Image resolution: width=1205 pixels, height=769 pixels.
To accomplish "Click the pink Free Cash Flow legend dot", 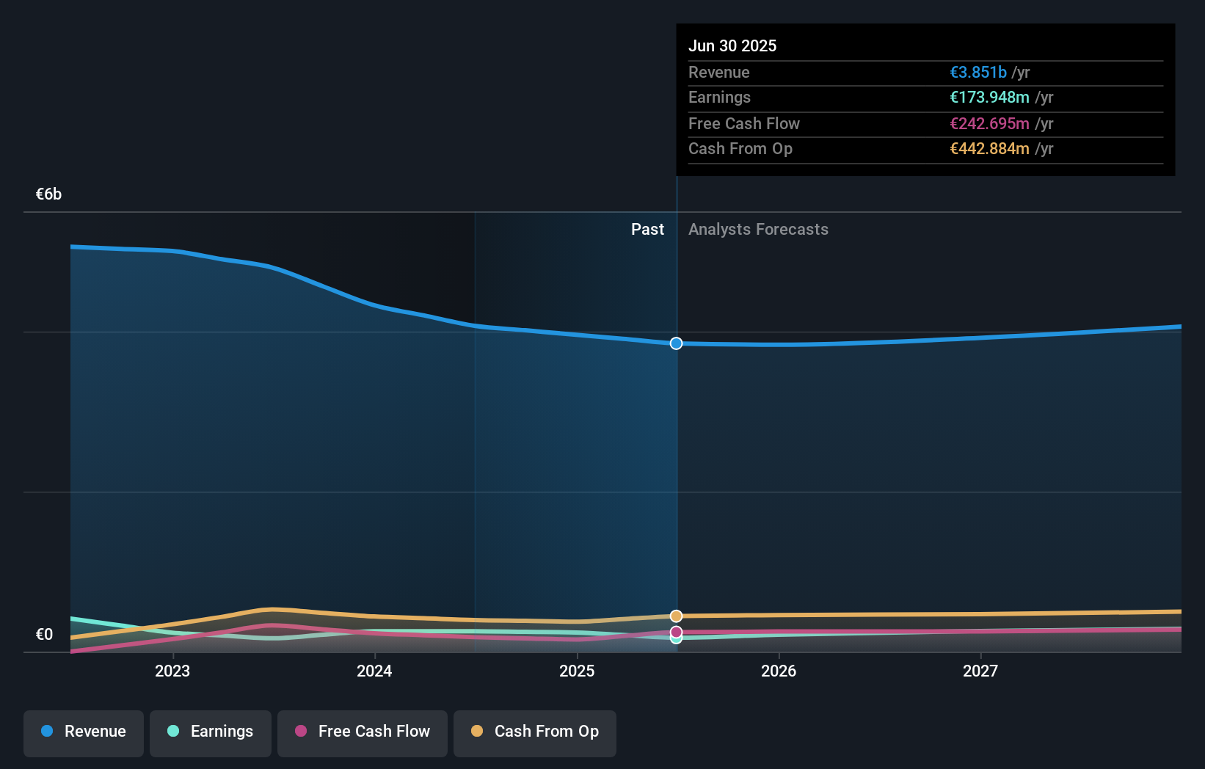I will coord(302,732).
